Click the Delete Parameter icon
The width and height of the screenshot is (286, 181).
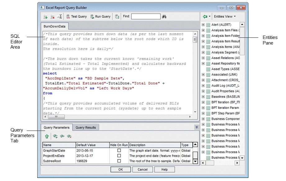pyautogui.click(x=69, y=136)
